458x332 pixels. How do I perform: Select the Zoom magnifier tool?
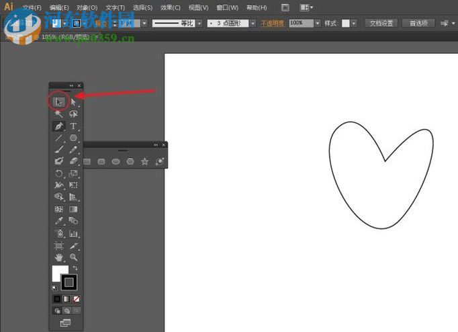point(74,257)
